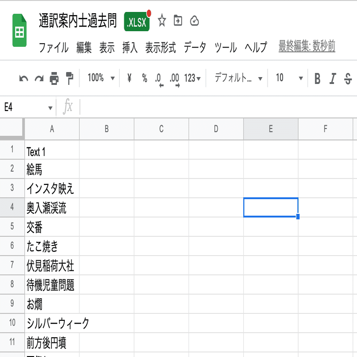Screen dimensions: 357x357
Task: Select column C header
Action: (x=162, y=129)
